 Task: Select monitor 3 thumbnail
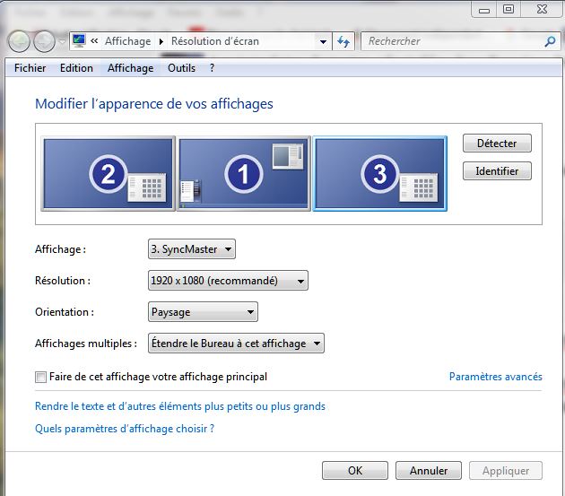pos(379,173)
